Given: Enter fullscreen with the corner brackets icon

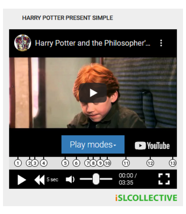Looking at the screenshot, I should coord(164,179).
